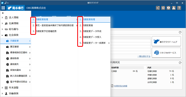Open the 利用状況の詳細 link
This screenshot has height=97, width=186.
[121, 86]
